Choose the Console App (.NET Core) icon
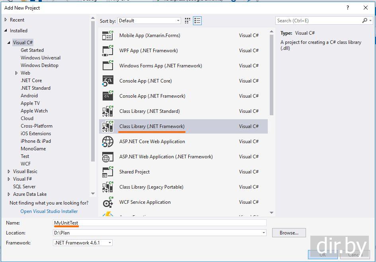The image size is (376, 262). [x=108, y=81]
